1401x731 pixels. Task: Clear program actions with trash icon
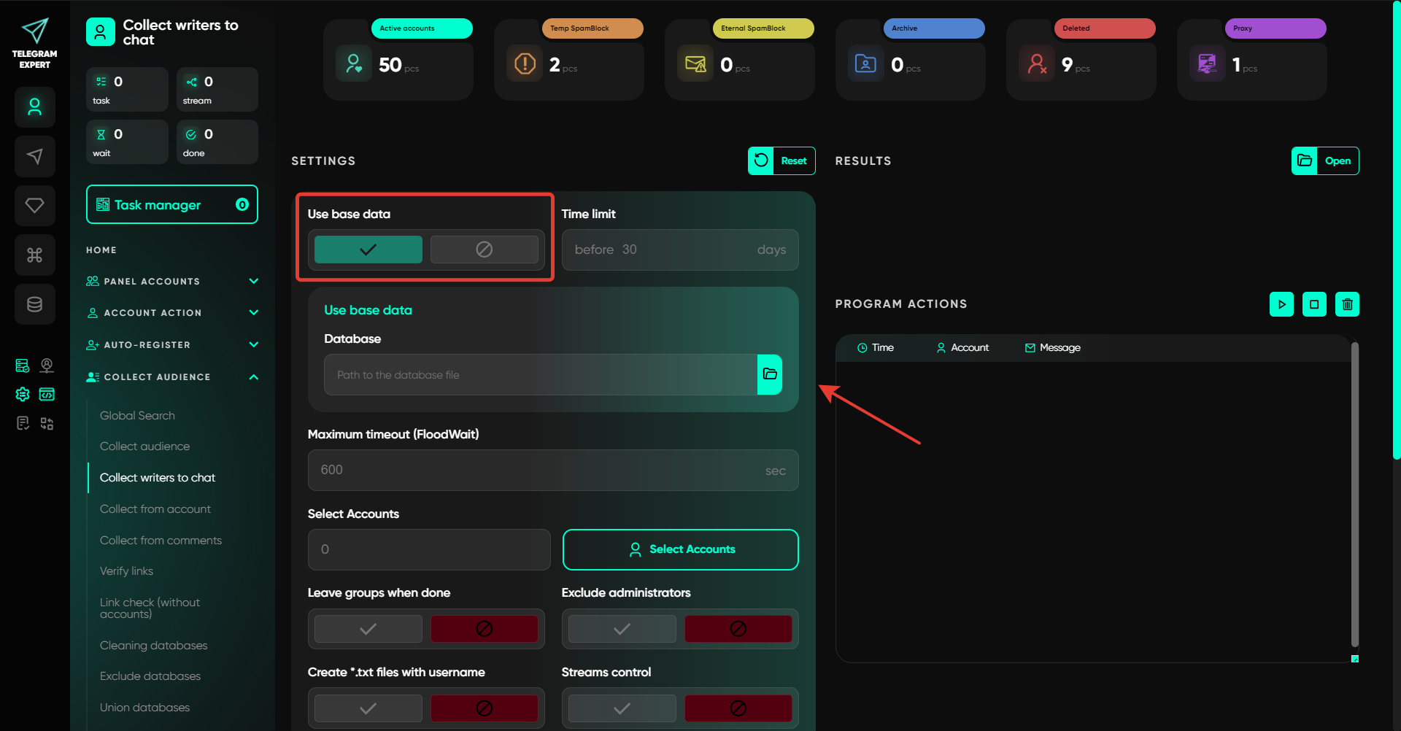pyautogui.click(x=1347, y=304)
